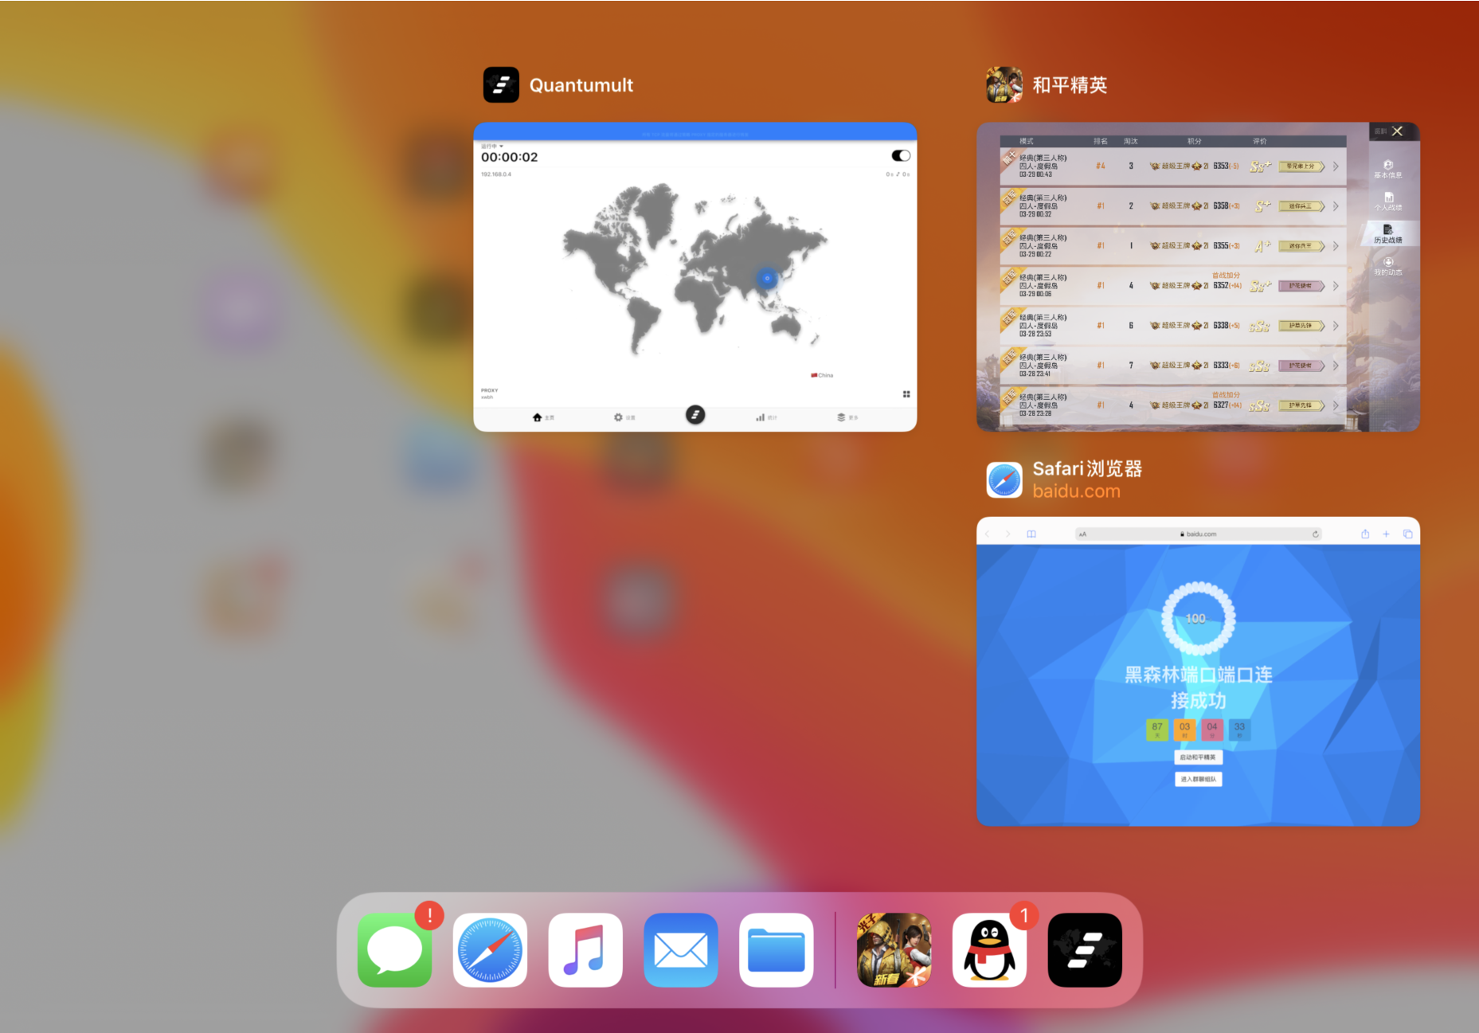Image resolution: width=1479 pixels, height=1033 pixels.
Task: Go back in the Safari toolbar
Action: point(988,534)
